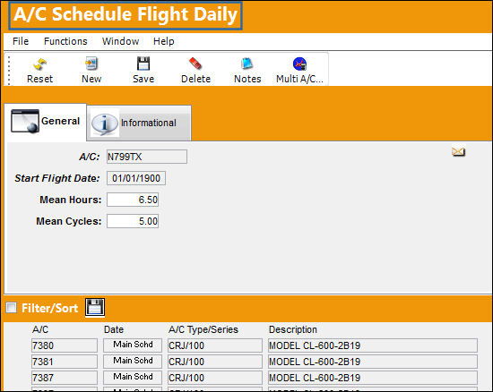Open the File menu
This screenshot has height=392, width=493.
pos(21,41)
